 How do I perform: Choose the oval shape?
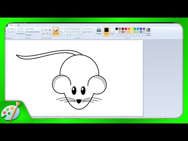68,29
